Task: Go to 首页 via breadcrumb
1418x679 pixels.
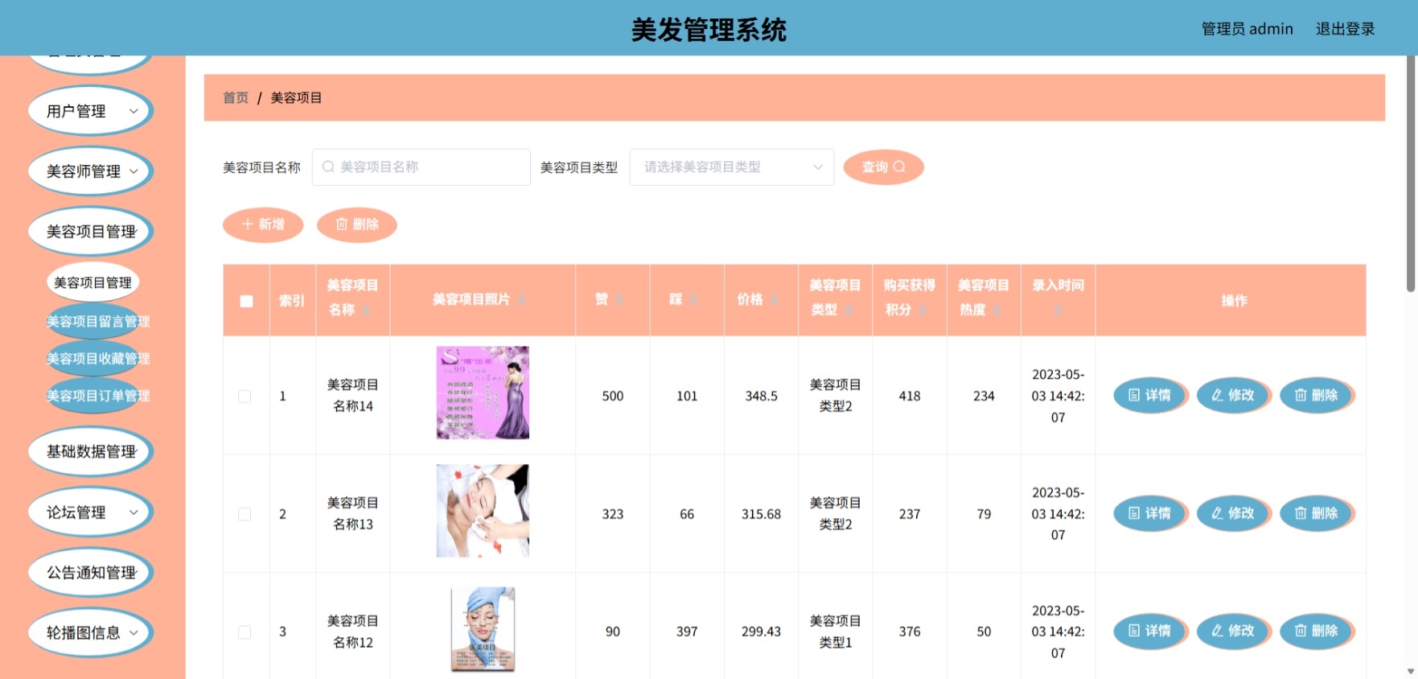Action: coord(236,97)
